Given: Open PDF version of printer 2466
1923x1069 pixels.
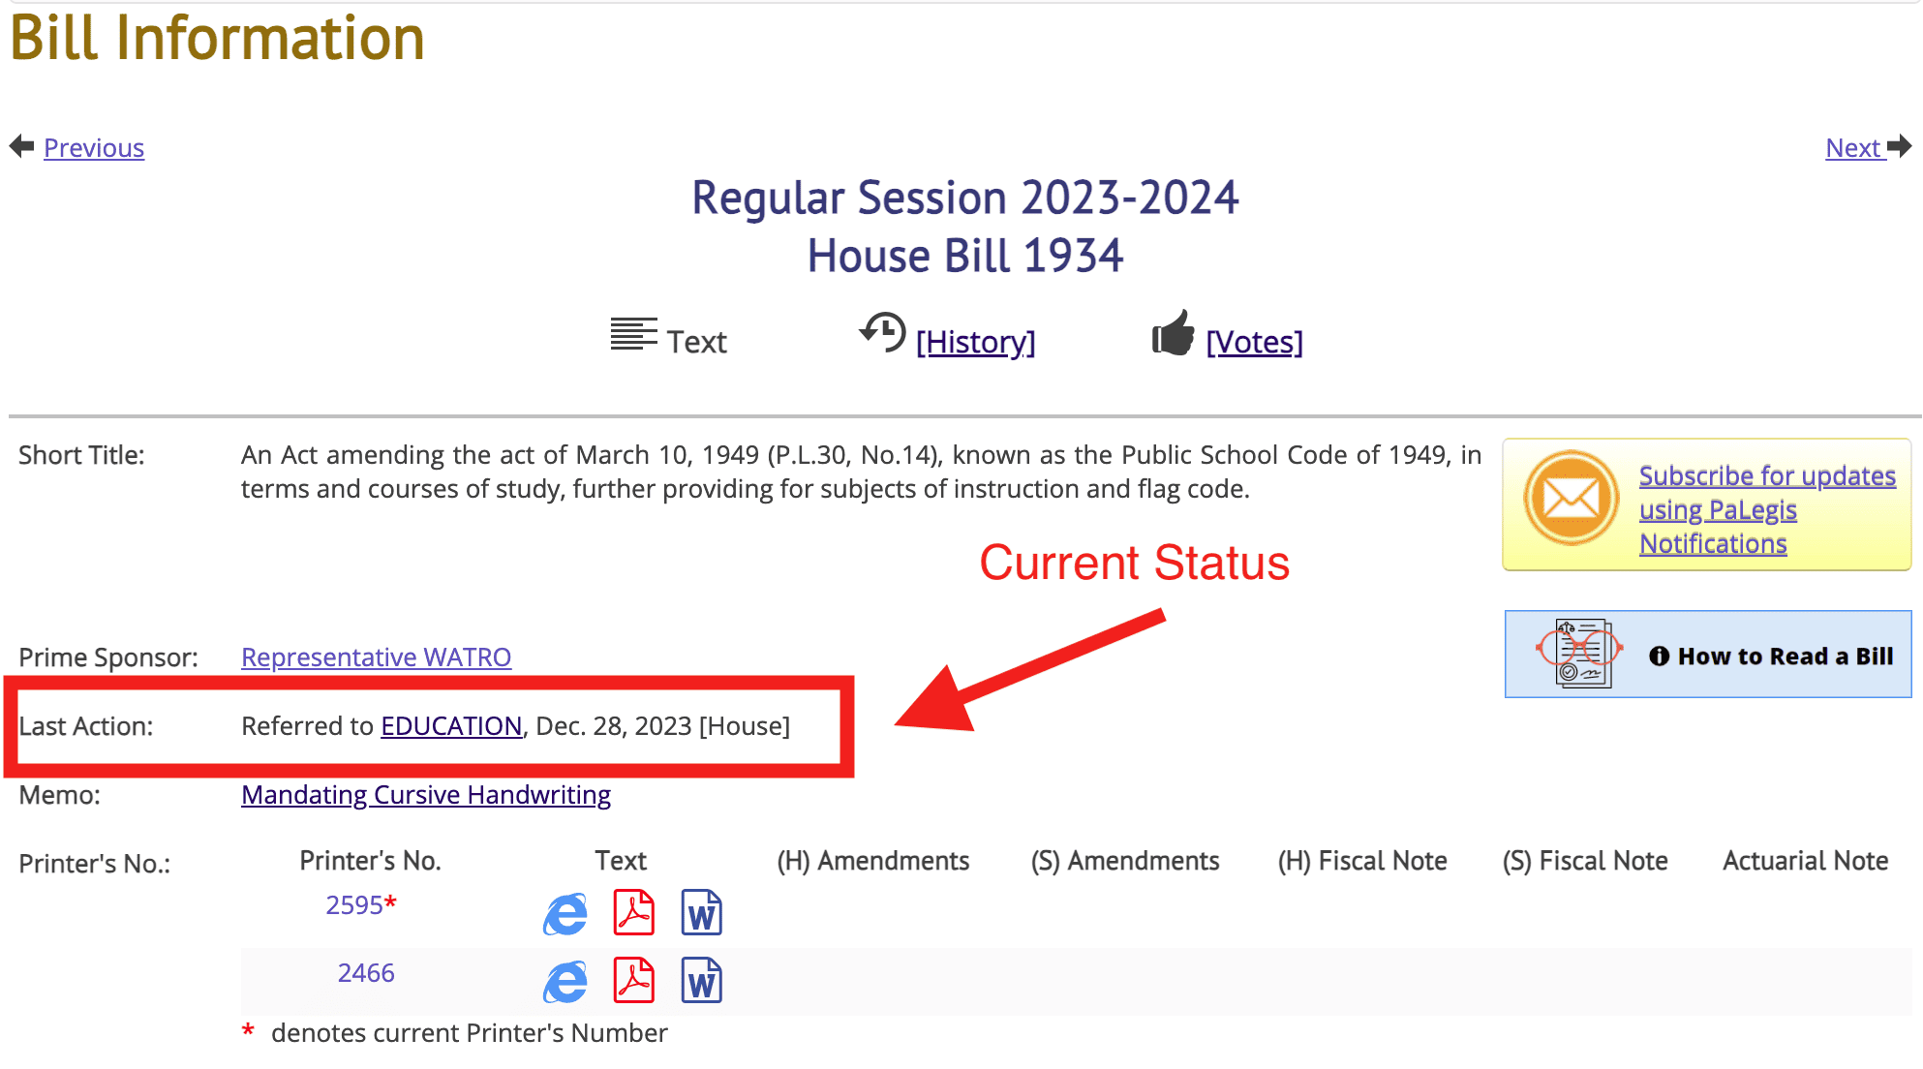Looking at the screenshot, I should click(x=634, y=981).
